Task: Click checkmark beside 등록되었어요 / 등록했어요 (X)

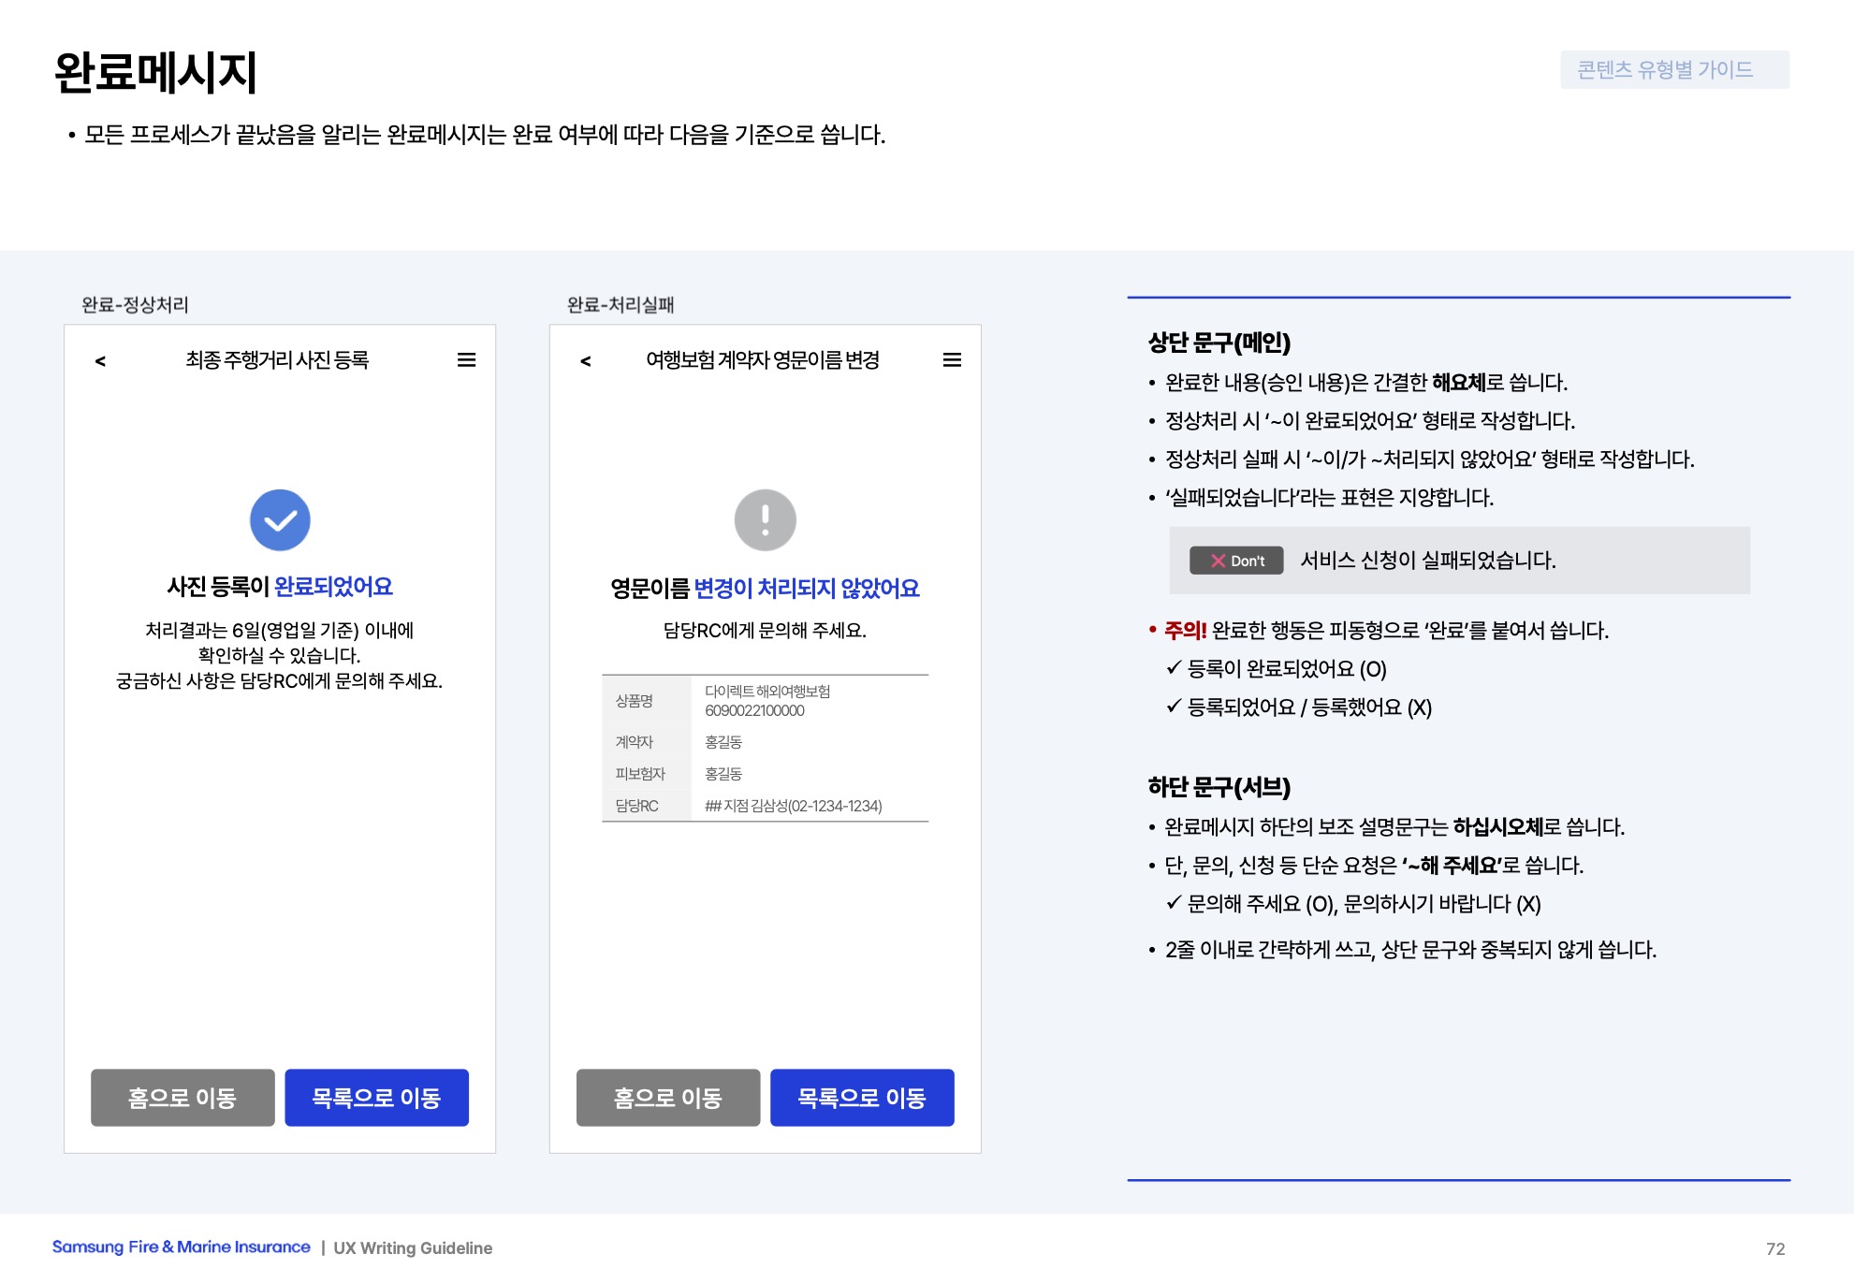Action: pyautogui.click(x=1174, y=706)
